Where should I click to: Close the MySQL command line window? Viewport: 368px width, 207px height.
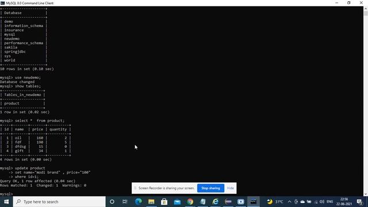coord(361,3)
